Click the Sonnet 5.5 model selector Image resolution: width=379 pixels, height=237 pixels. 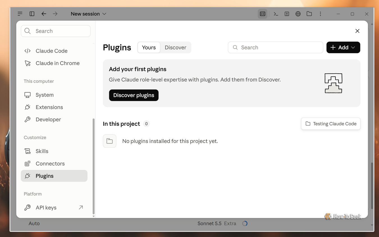(x=209, y=224)
